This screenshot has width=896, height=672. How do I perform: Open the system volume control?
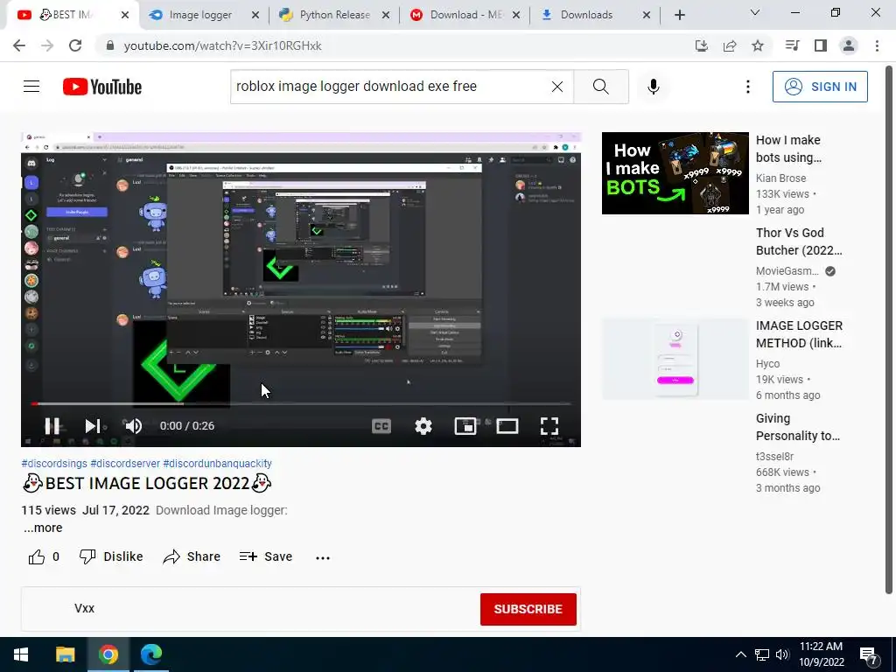coord(782,654)
